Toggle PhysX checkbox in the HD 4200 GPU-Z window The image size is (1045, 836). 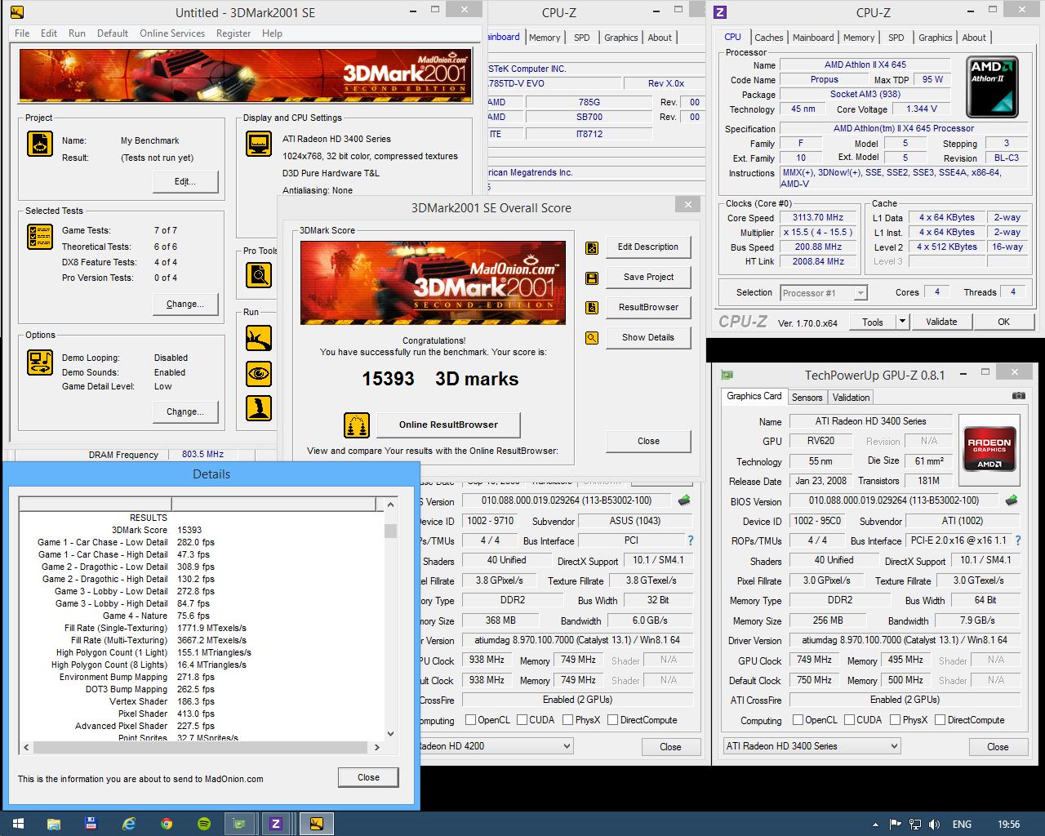pos(568,720)
